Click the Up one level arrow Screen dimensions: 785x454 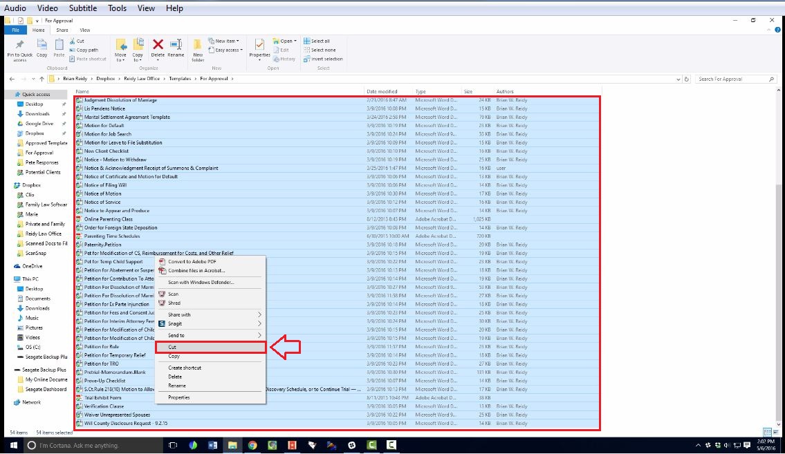tap(42, 79)
